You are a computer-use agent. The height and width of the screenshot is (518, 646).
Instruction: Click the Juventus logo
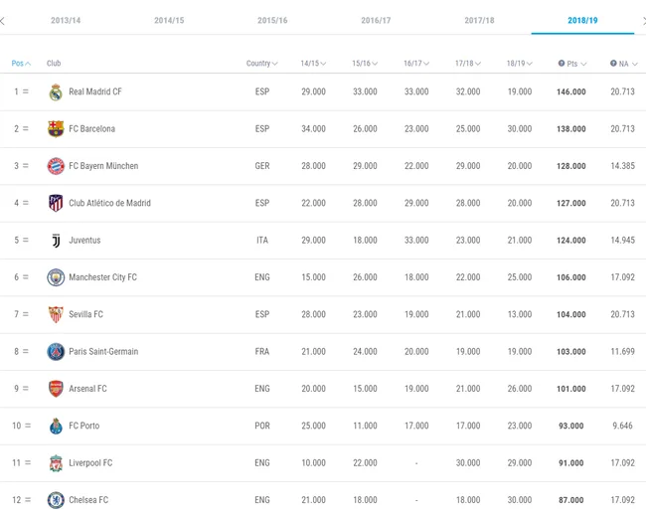click(x=56, y=241)
